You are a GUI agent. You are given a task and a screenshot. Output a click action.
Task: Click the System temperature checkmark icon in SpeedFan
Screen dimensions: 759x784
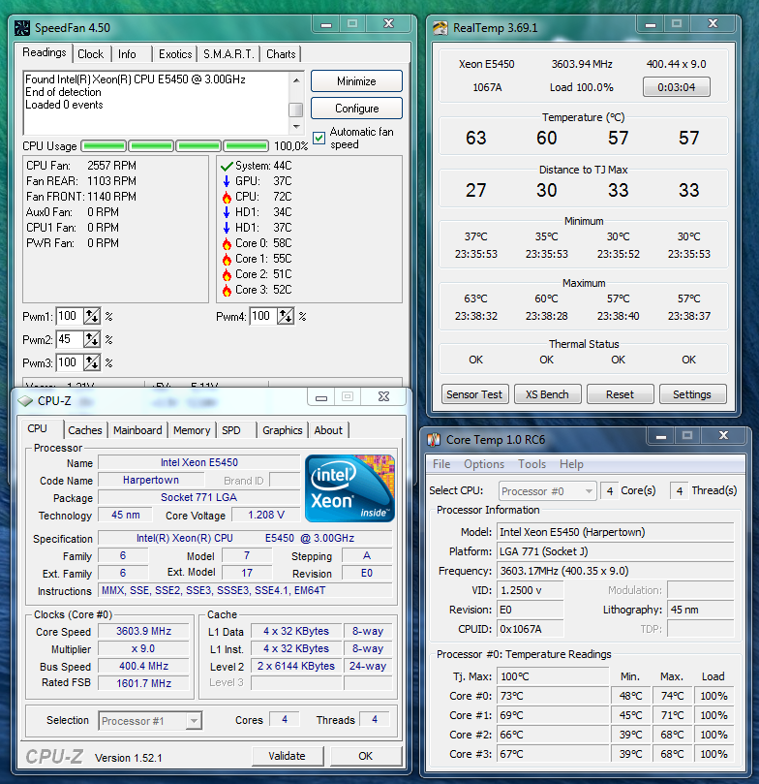227,166
